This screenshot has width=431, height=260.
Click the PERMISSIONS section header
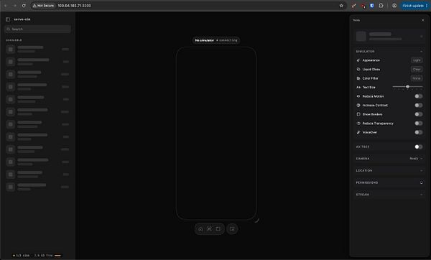pyautogui.click(x=367, y=182)
